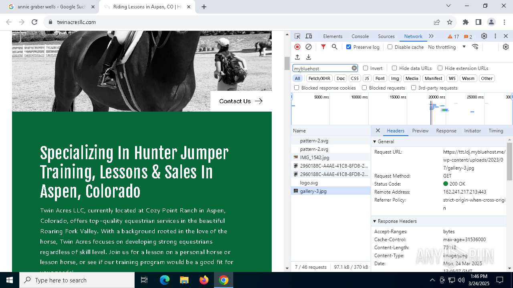Open Chrome profile avatar
The height and width of the screenshot is (288, 513).
pos(491,22)
